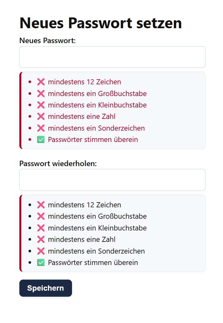Click inside the 'Neues Passwort' input field
Image resolution: width=223 pixels, height=323 pixels.
click(112, 57)
